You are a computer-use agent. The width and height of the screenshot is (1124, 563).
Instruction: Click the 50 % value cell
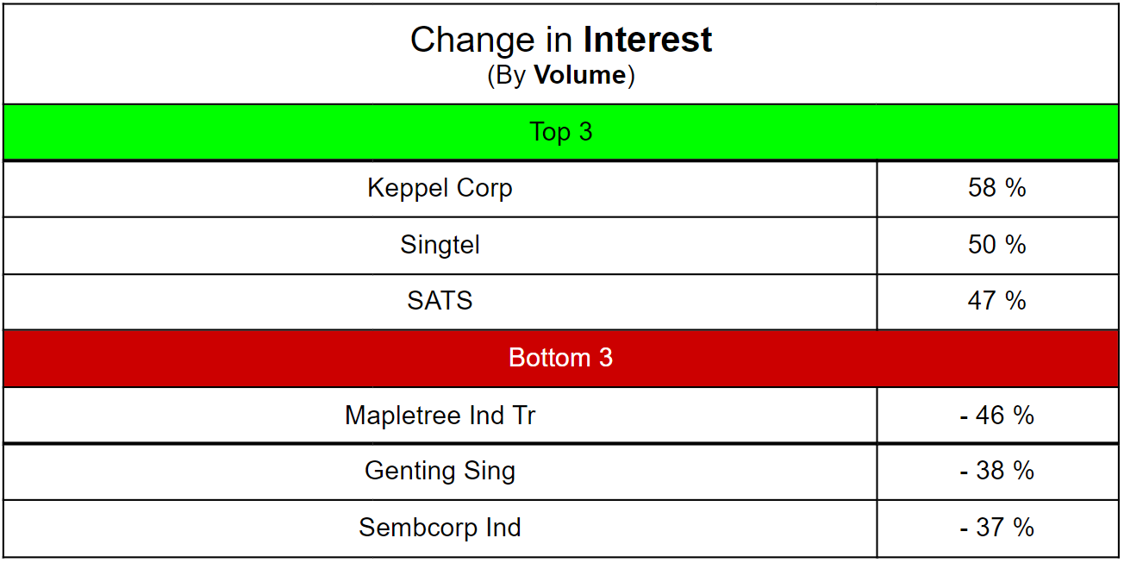pyautogui.click(x=998, y=246)
